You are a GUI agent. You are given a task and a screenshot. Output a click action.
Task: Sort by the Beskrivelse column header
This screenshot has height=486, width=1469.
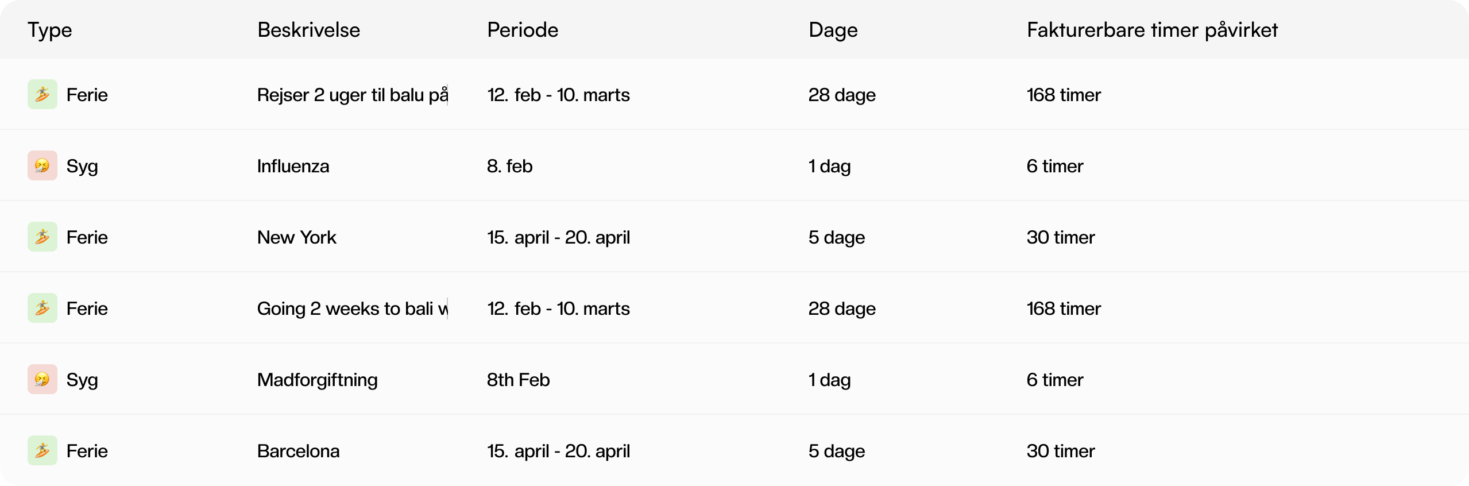coord(309,30)
